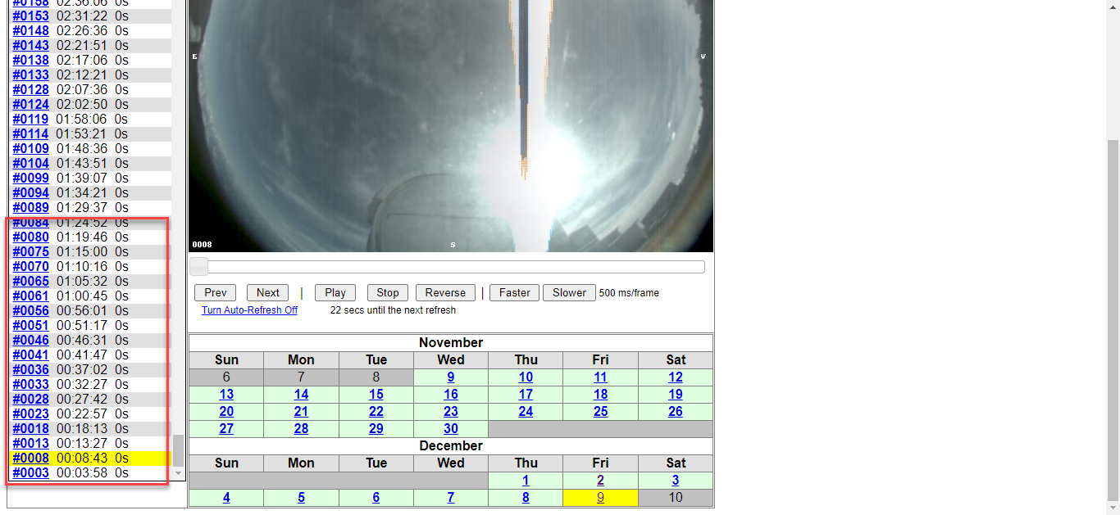The image size is (1120, 515).
Task: Speed up playback with Faster
Action: pyautogui.click(x=515, y=292)
